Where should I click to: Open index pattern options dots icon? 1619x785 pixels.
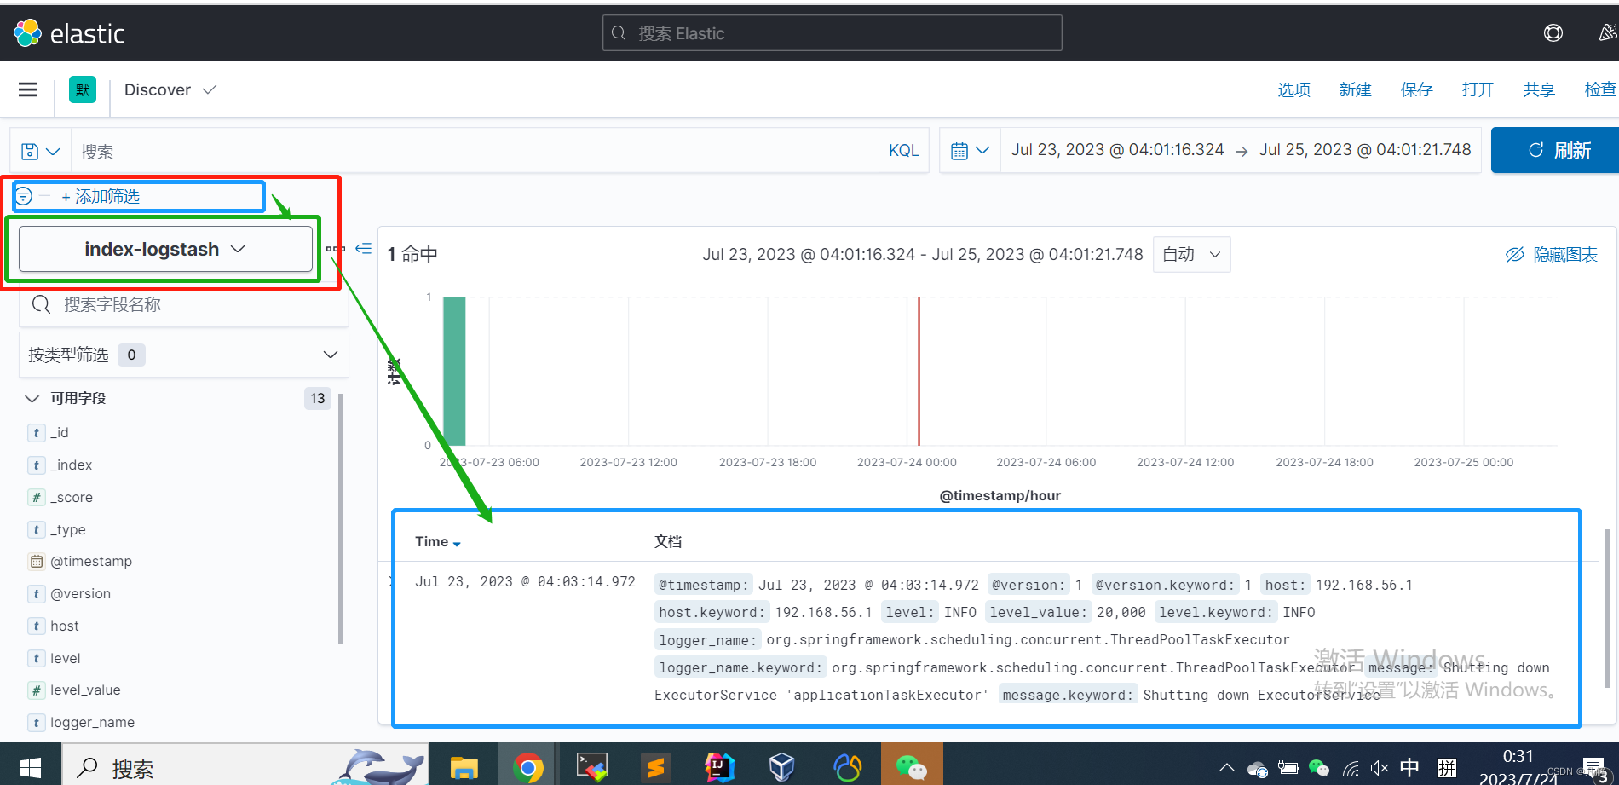click(x=335, y=249)
